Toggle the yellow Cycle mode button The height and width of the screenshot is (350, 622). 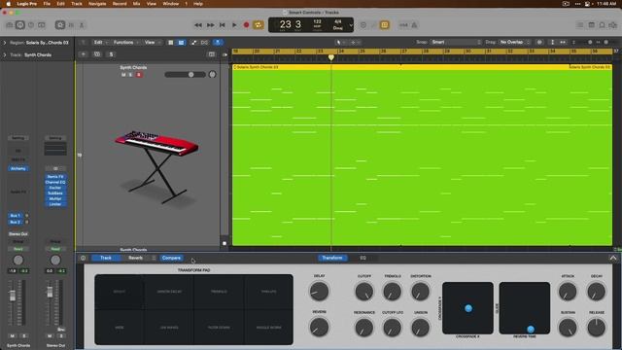point(259,25)
